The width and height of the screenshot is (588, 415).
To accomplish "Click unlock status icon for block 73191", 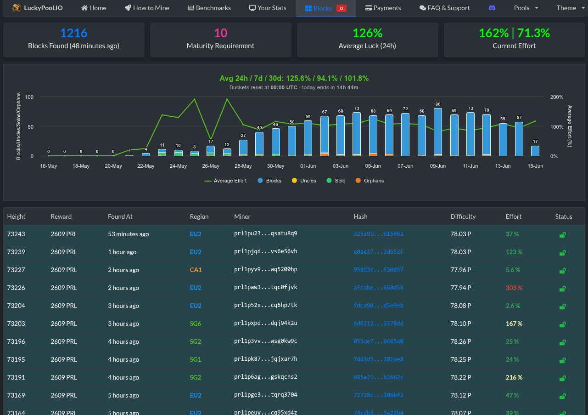I will (562, 378).
